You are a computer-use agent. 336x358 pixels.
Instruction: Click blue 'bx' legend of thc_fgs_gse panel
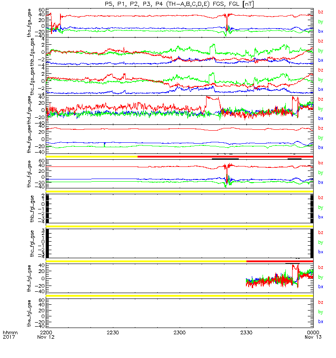coord(321,89)
